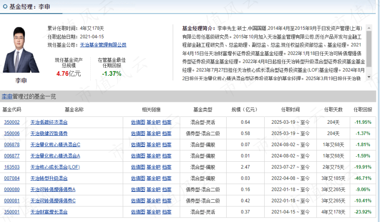The width and height of the screenshot is (380, 222).
Task: Click the 任职回报 column header
Action: click(363, 110)
